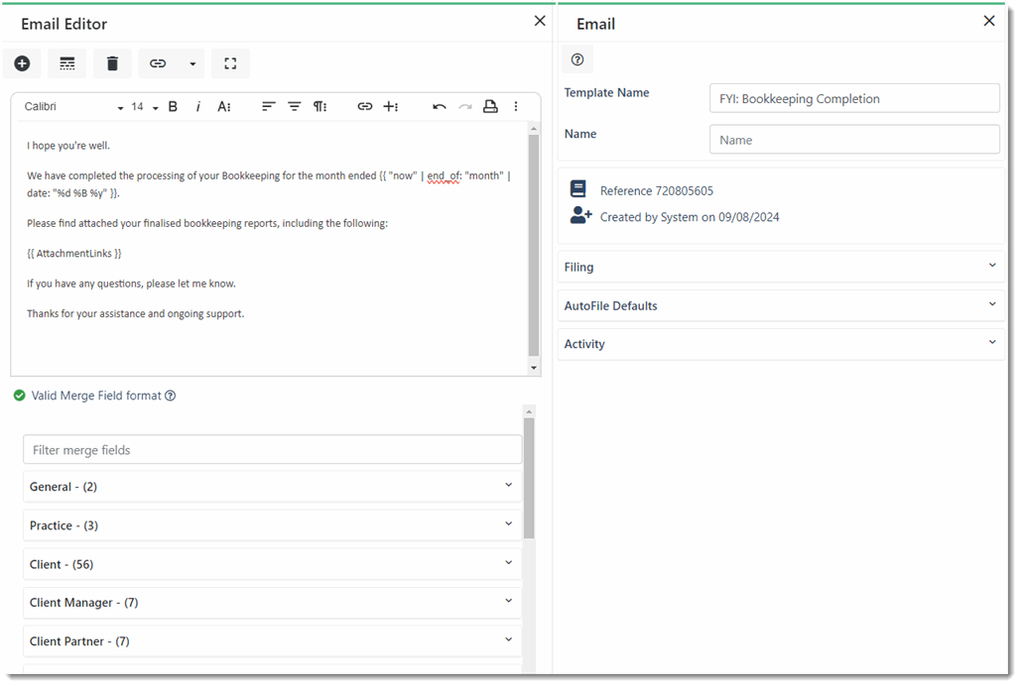Click "Please find attached" sentence

(x=207, y=223)
